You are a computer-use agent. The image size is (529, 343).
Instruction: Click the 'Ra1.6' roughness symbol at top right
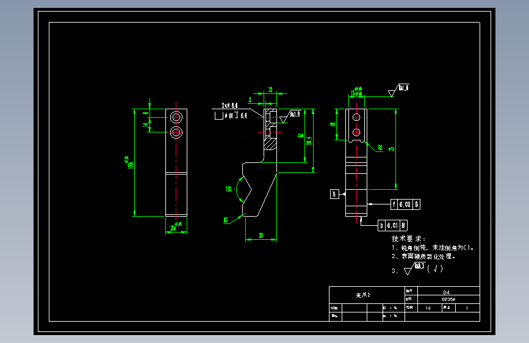coord(398,90)
